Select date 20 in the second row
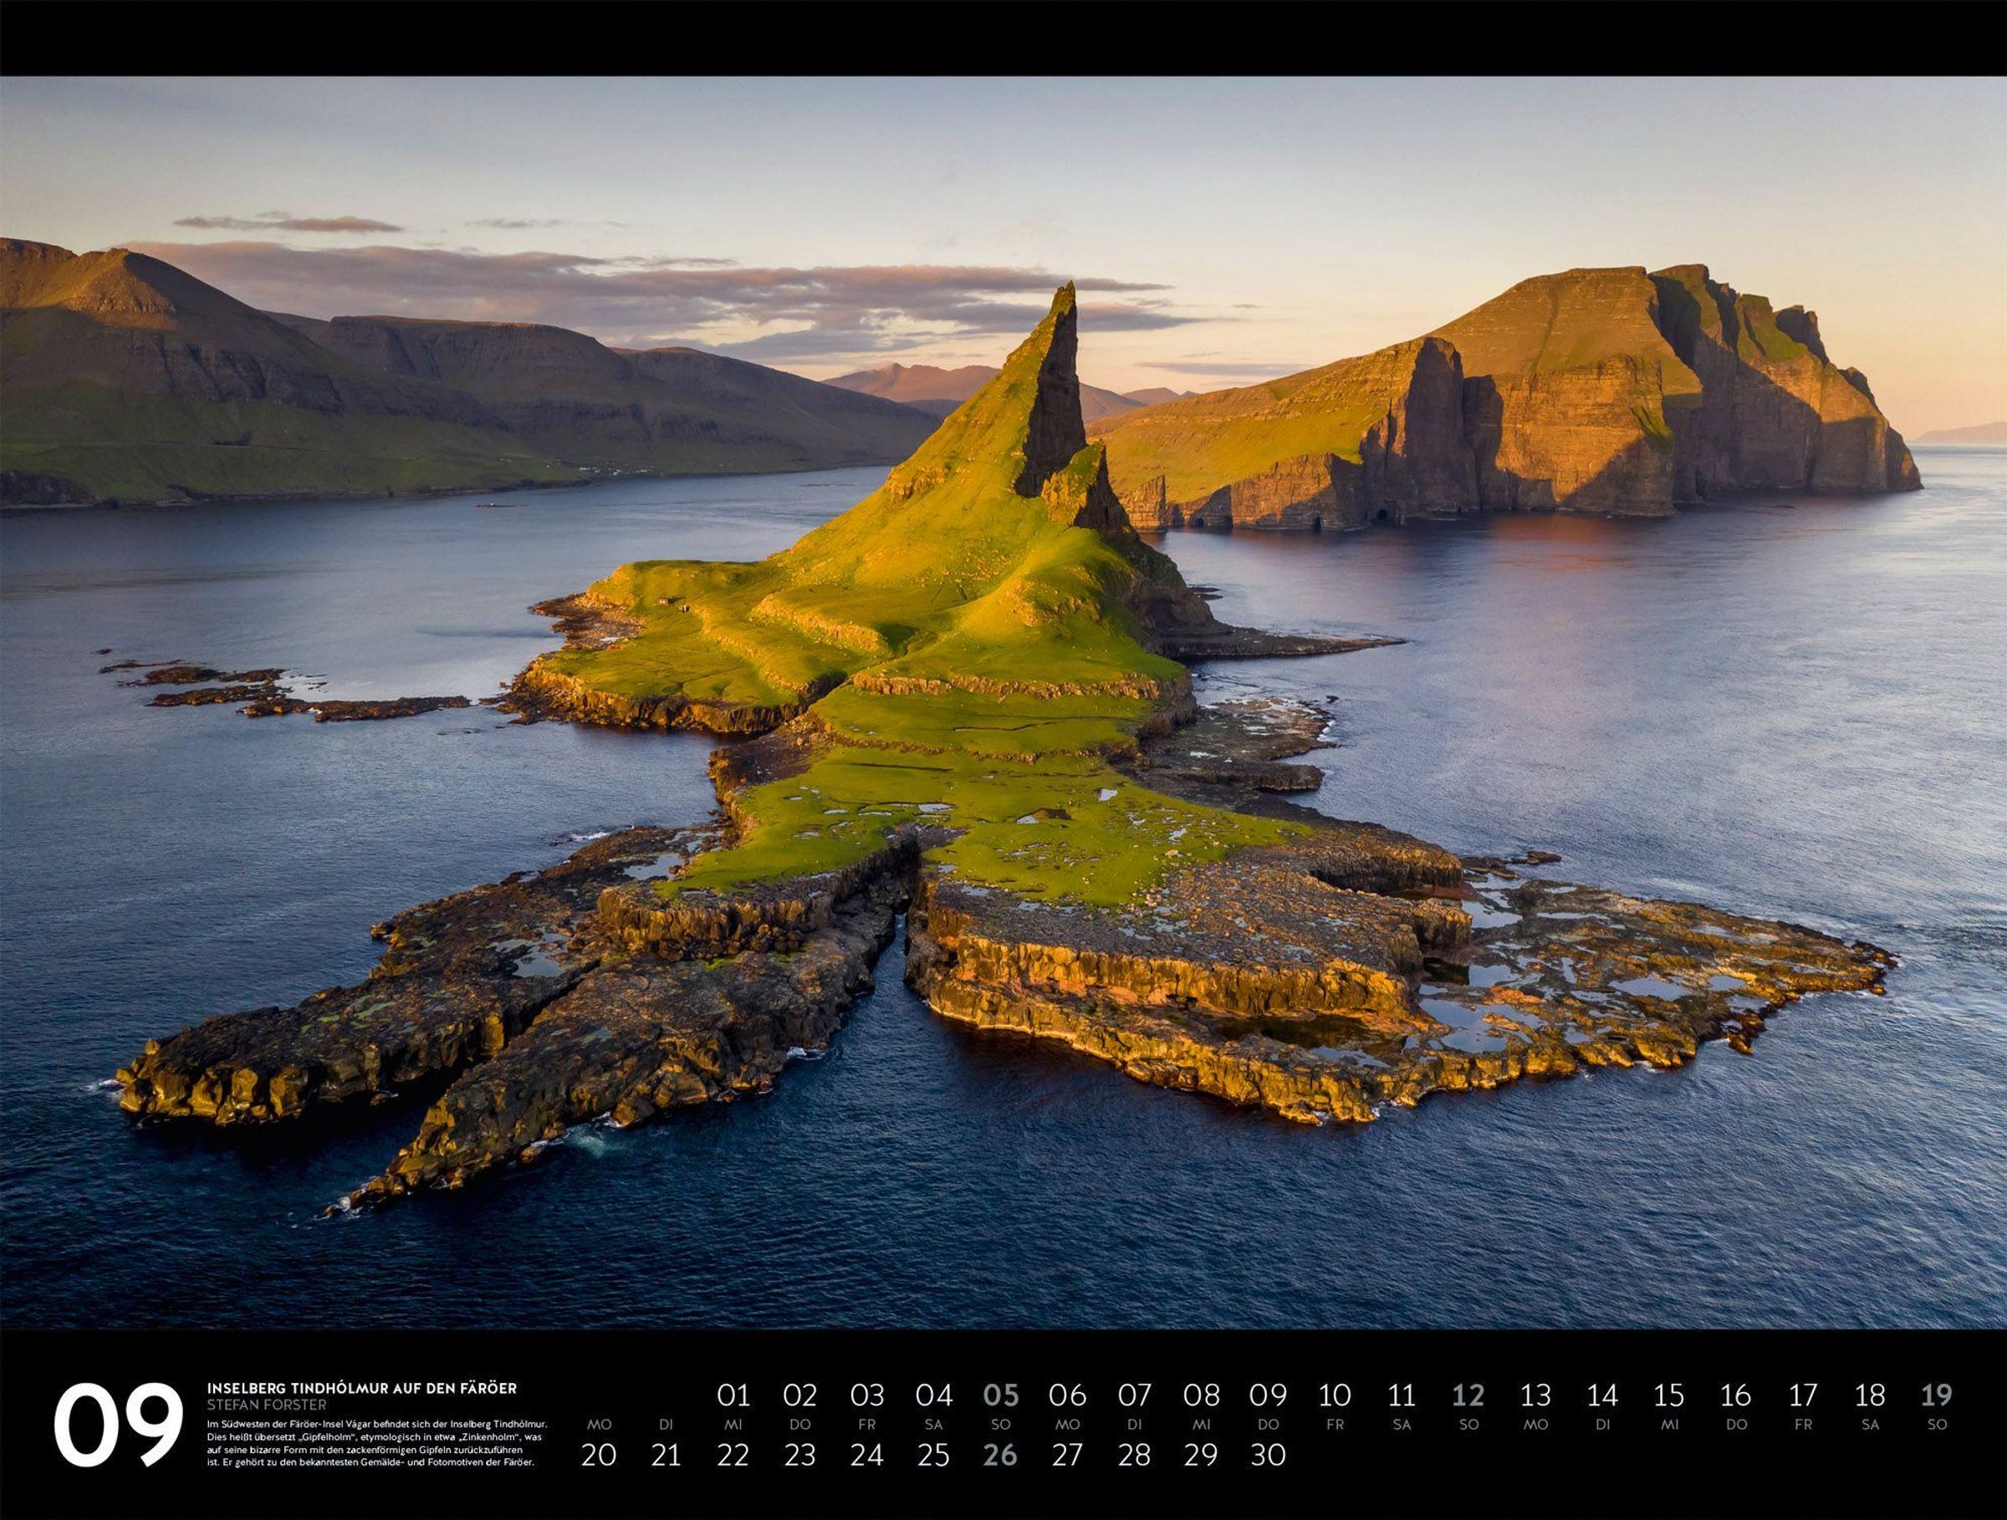 click(598, 1455)
